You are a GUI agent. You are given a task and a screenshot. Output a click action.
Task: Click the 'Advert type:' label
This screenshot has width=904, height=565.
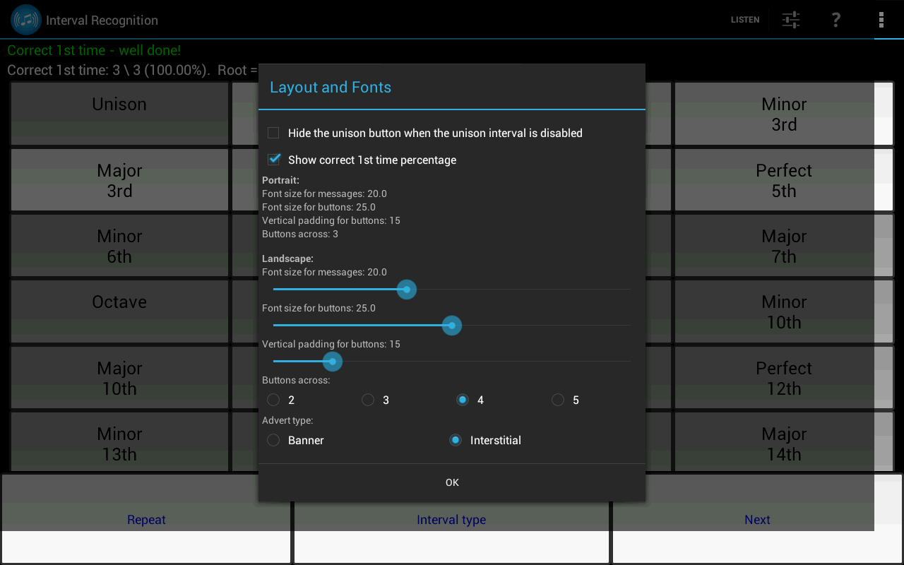click(287, 420)
